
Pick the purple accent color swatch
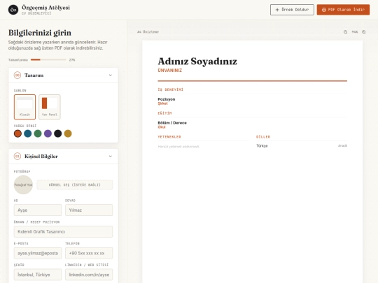point(48,133)
